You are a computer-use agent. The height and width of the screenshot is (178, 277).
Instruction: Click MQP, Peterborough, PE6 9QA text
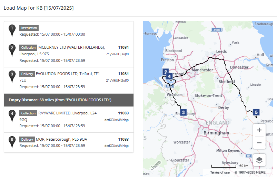pos(61,139)
